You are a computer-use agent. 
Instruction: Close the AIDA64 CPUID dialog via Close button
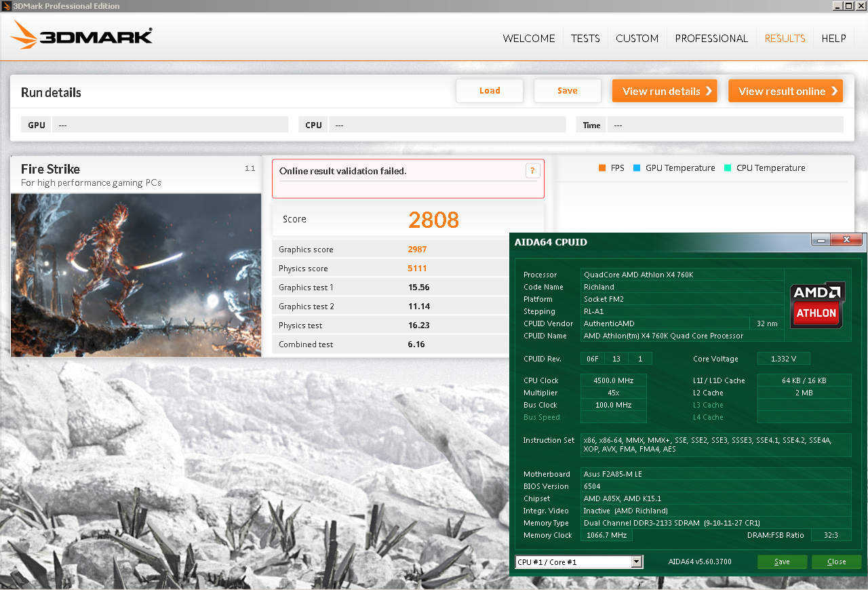[836, 562]
